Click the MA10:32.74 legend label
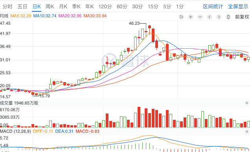250x152 pixels. click(45, 16)
